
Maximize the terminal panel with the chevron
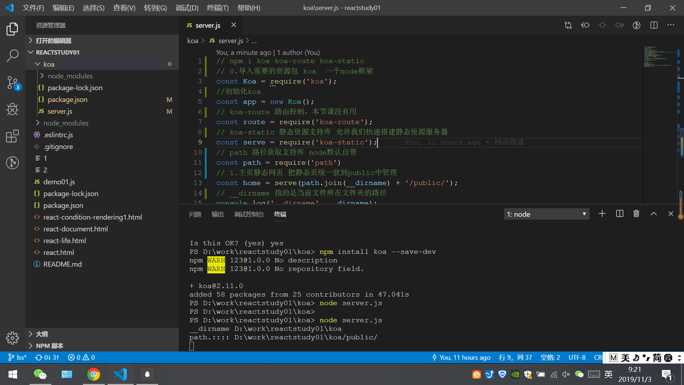[x=653, y=214]
